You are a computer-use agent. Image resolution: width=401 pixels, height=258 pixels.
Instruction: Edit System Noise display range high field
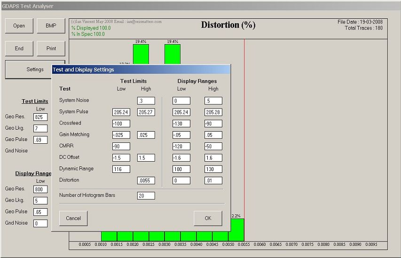[213, 101]
